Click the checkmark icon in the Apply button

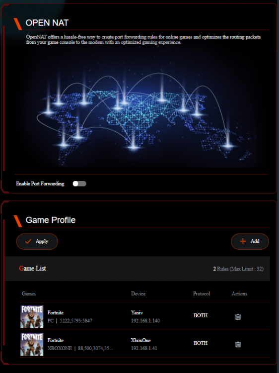pos(28,241)
